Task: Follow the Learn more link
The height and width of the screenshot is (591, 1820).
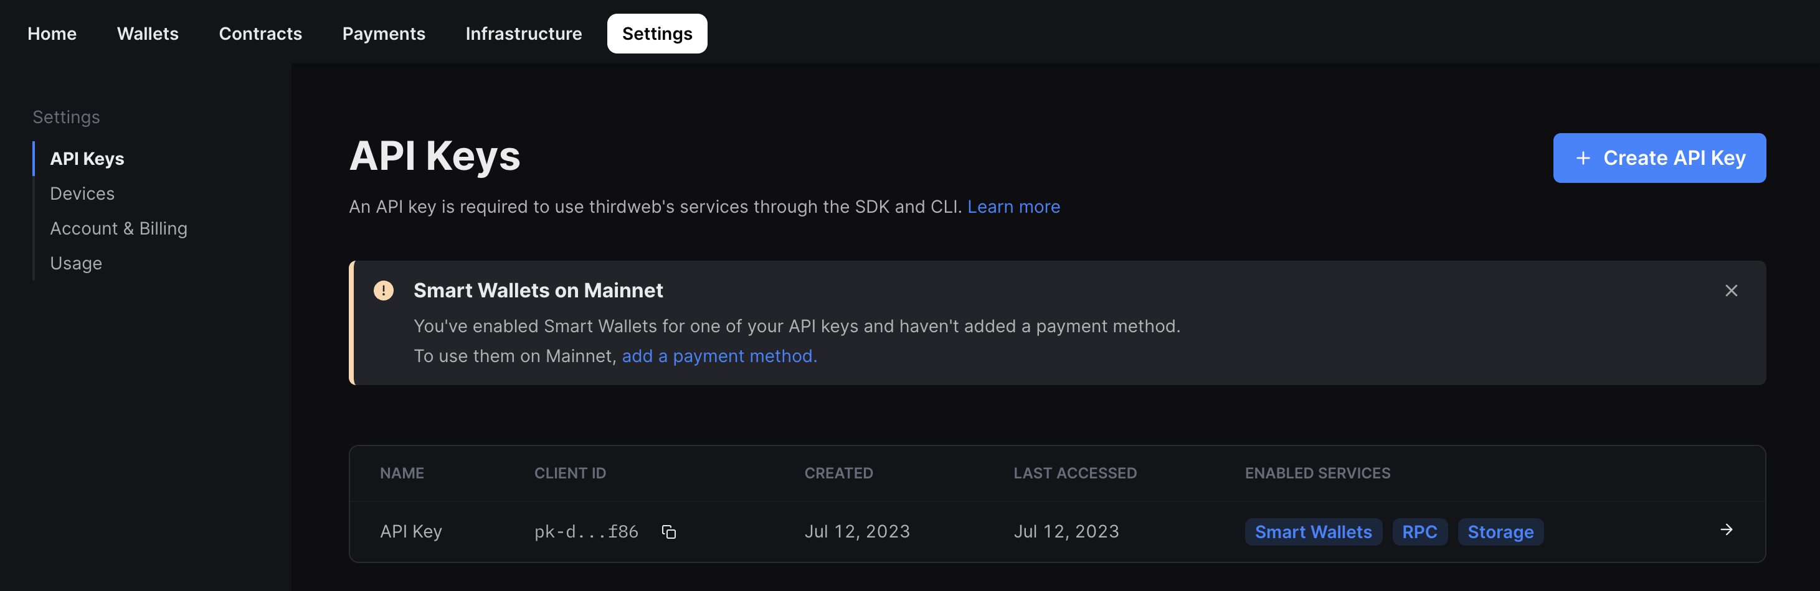Action: (x=1014, y=206)
